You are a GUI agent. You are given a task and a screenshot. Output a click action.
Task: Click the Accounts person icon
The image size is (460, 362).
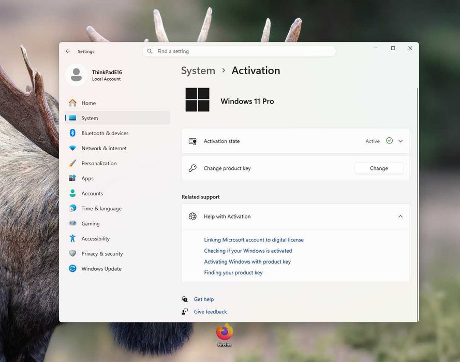72,193
